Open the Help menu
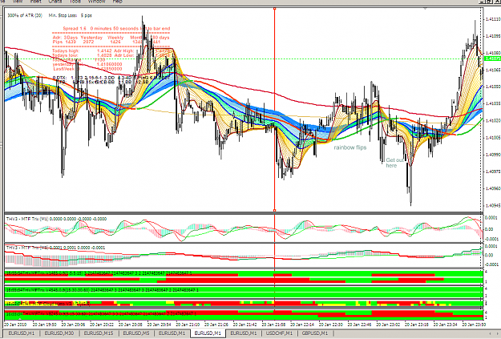This screenshot has width=501, height=339. (x=118, y=2)
